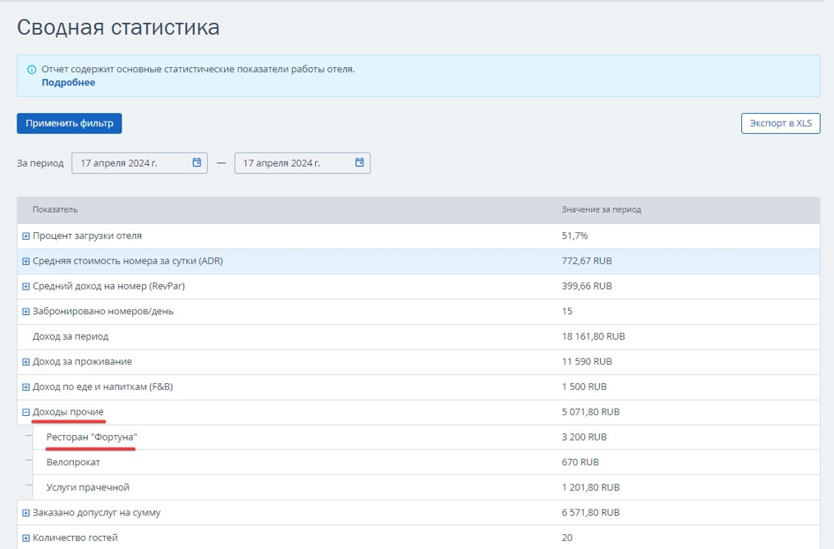The width and height of the screenshot is (834, 549).
Task: Expand Доход по еде и напиткам (F&B)
Action: [x=25, y=387]
